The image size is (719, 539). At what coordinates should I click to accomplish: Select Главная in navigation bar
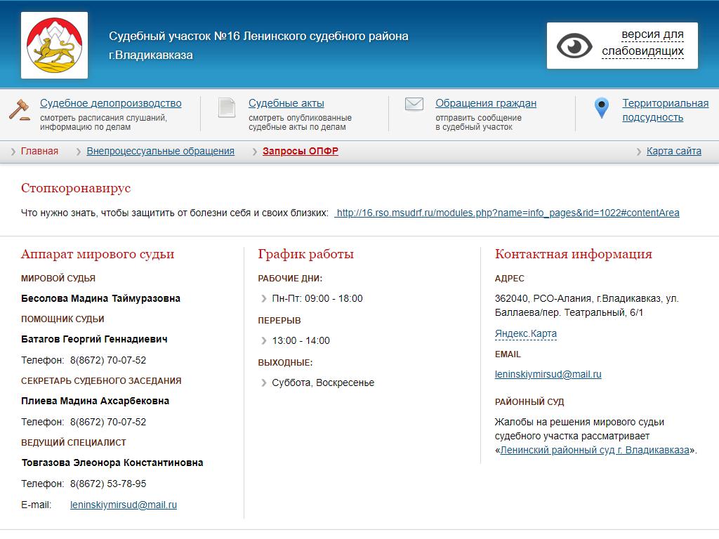(x=39, y=152)
